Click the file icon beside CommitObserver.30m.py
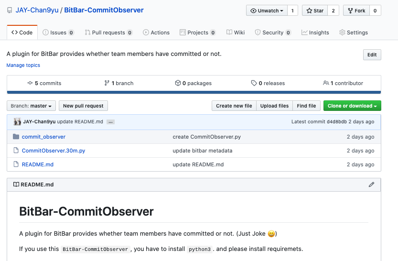Screen dimensions: 398x261 point(16,150)
